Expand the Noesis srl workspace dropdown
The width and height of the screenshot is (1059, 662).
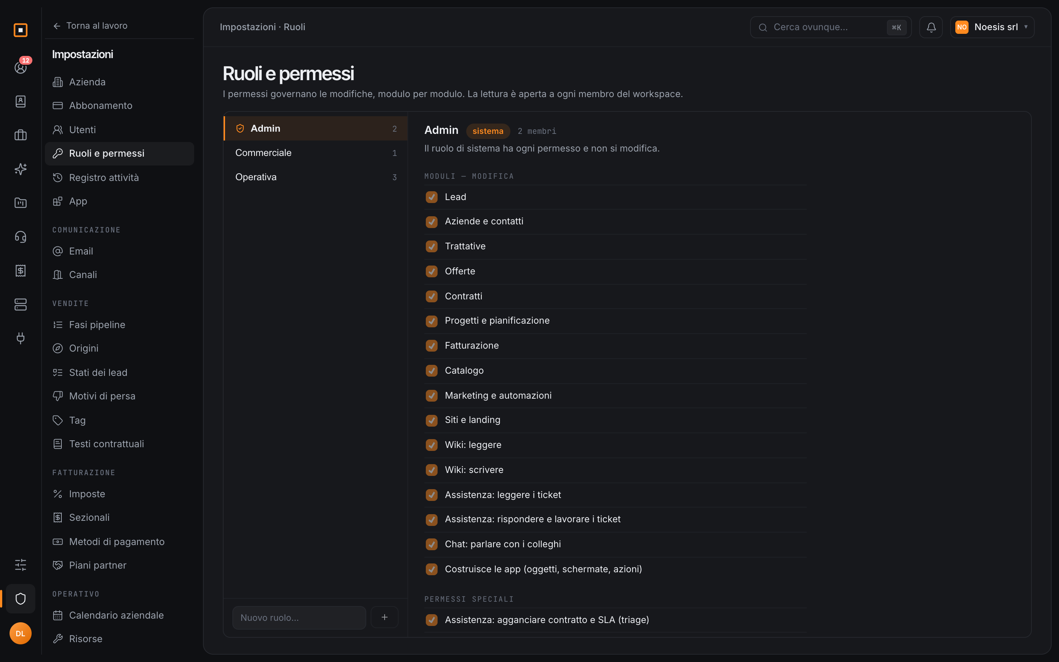(x=992, y=27)
